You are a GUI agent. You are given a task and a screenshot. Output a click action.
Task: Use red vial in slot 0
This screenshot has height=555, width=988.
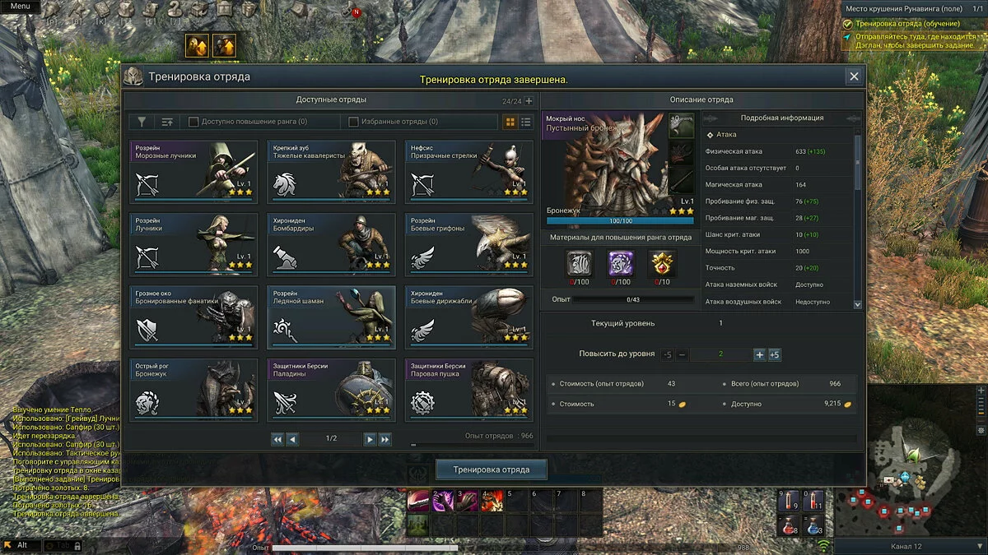[x=813, y=500]
